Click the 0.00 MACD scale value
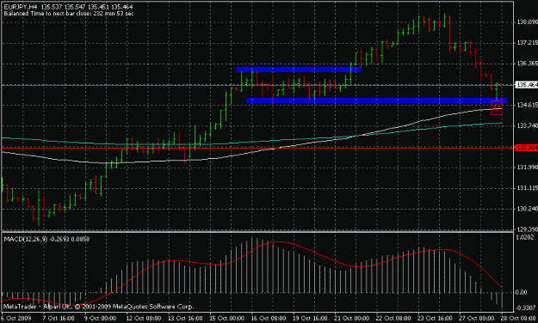Image resolution: width=538 pixels, height=323 pixels. pos(522,292)
